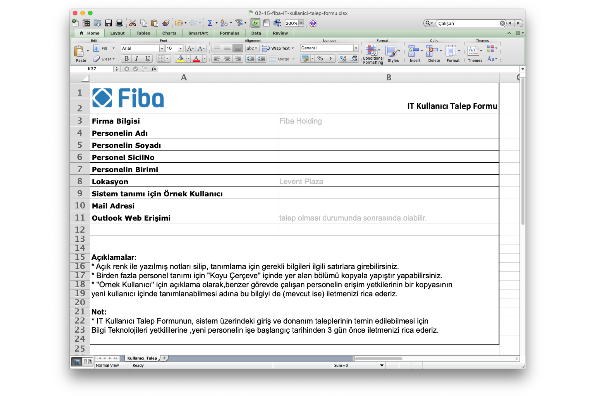
Task: Copy selection using the toolbar copy icon
Action: [x=144, y=23]
